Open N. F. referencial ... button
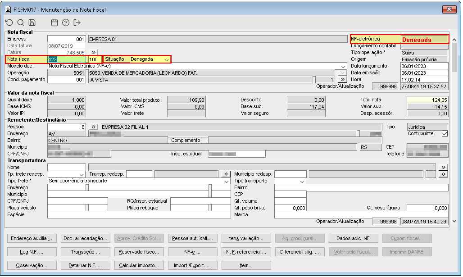This screenshot has width=463, height=277. 246,252
